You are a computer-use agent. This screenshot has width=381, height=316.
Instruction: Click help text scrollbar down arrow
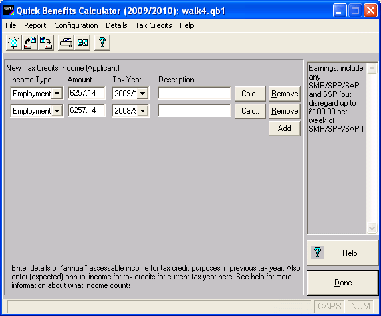click(372, 228)
